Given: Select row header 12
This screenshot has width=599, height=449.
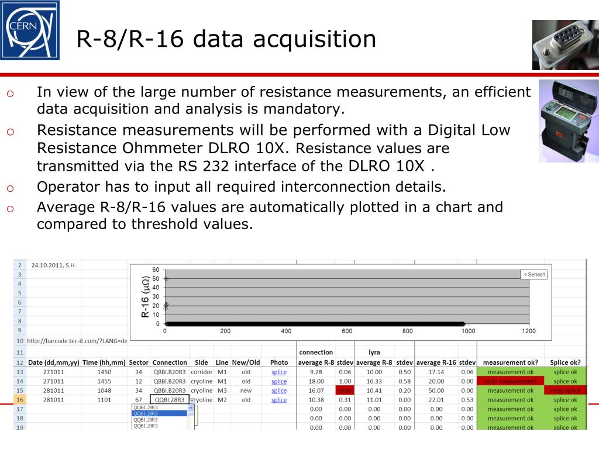Looking at the screenshot, I should click(19, 362).
